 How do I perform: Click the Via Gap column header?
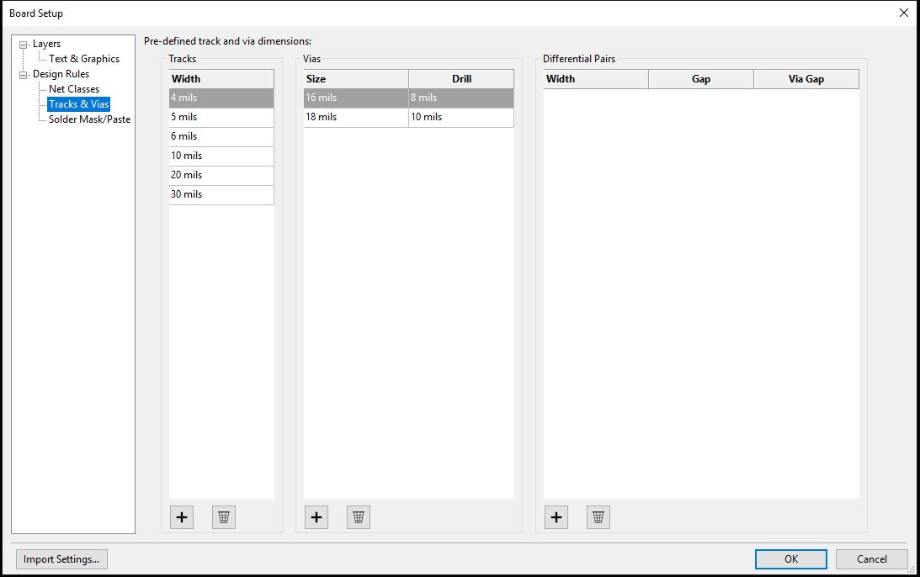[x=806, y=79]
